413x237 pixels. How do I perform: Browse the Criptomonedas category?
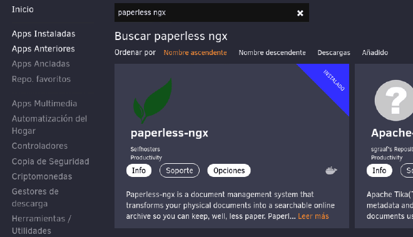42,176
